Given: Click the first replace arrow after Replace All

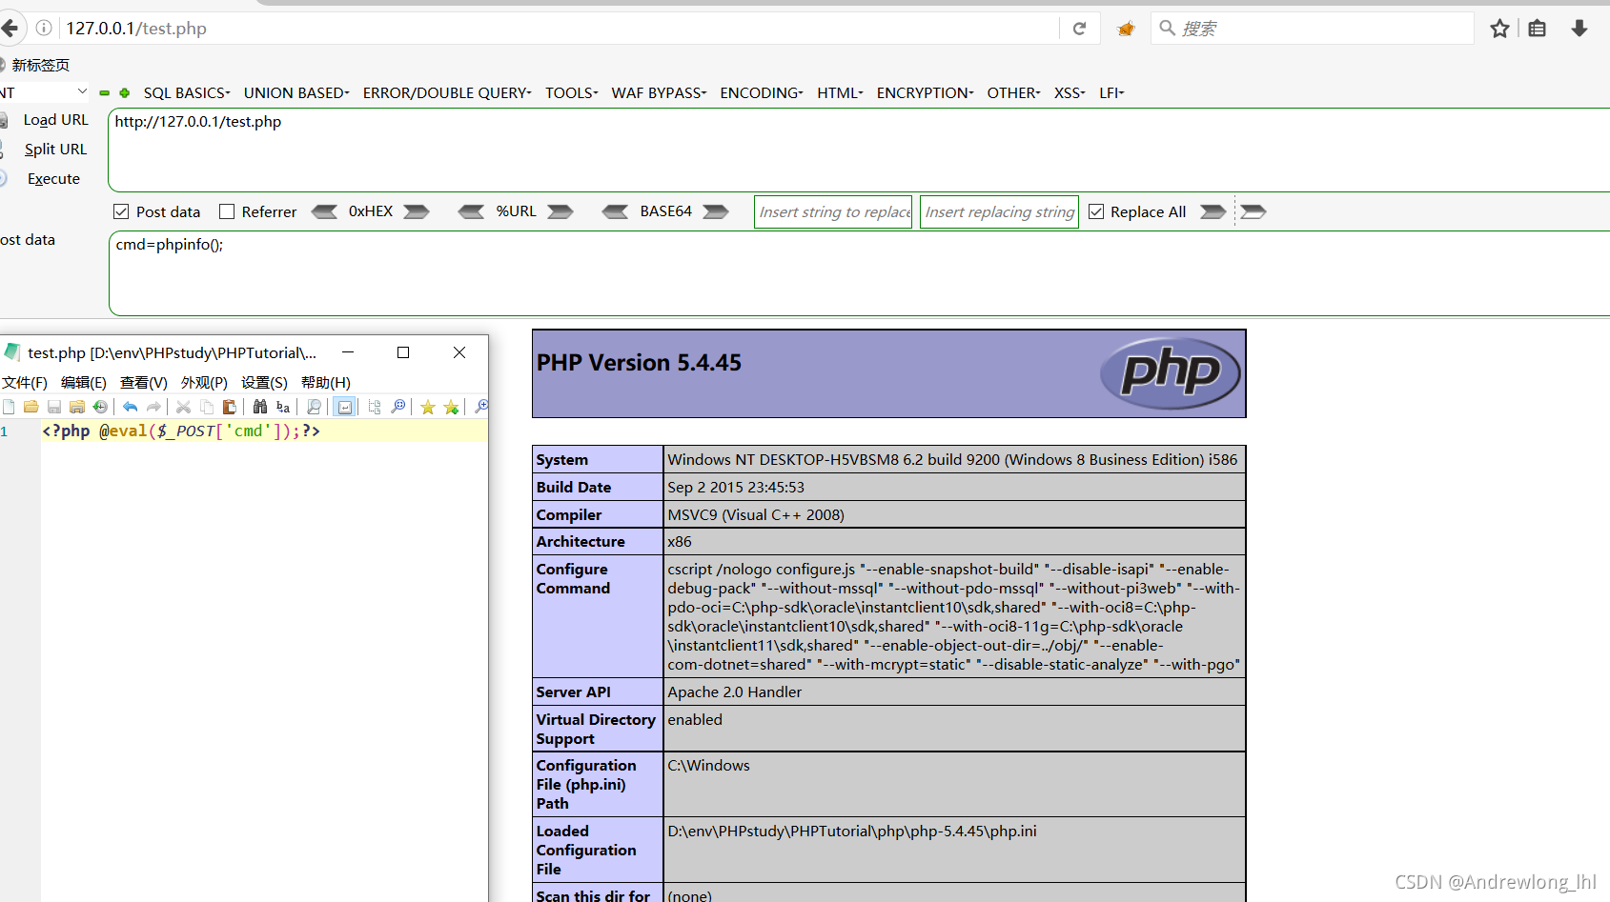Looking at the screenshot, I should coord(1213,211).
